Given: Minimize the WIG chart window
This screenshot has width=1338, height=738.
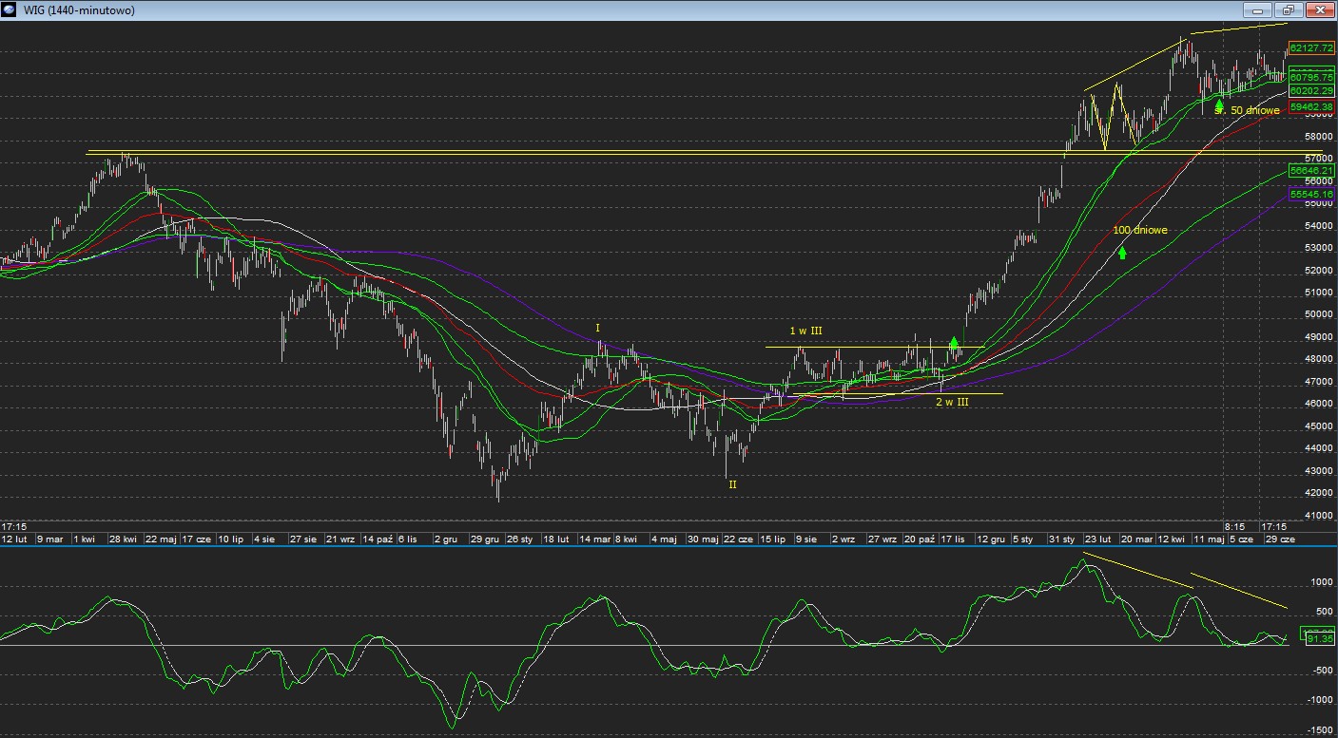Looking at the screenshot, I should (1257, 10).
